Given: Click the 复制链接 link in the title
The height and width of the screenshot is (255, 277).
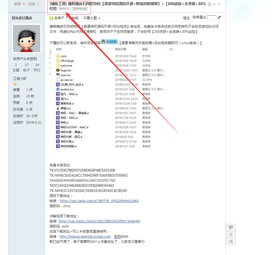Looking at the screenshot, I should tap(80, 9).
